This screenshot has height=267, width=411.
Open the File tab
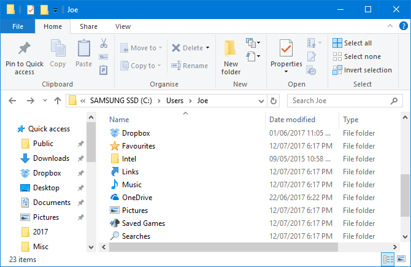pyautogui.click(x=18, y=26)
